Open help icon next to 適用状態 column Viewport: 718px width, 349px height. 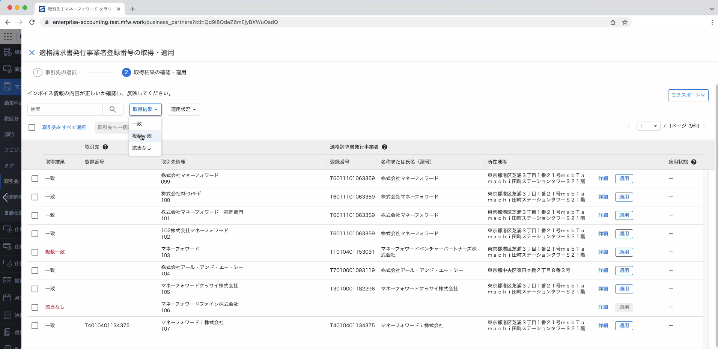click(x=694, y=162)
